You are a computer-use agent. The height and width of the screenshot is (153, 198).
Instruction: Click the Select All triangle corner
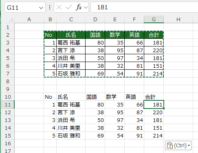(11, 20)
